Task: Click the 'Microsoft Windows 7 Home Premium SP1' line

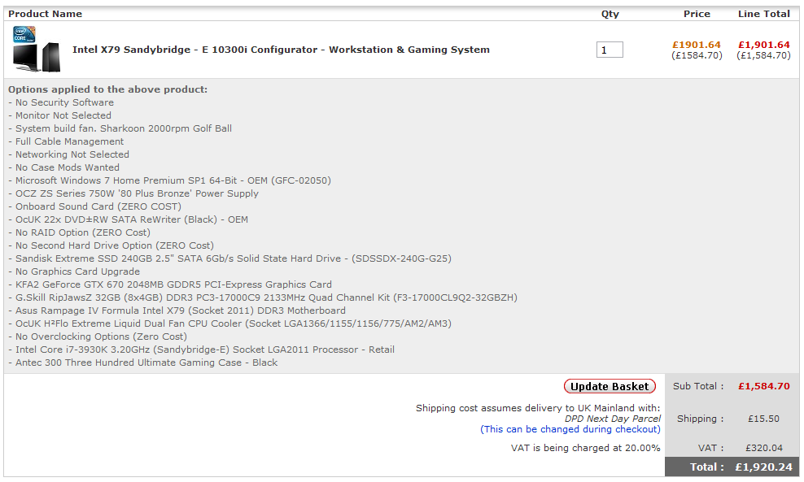Action: (x=170, y=180)
